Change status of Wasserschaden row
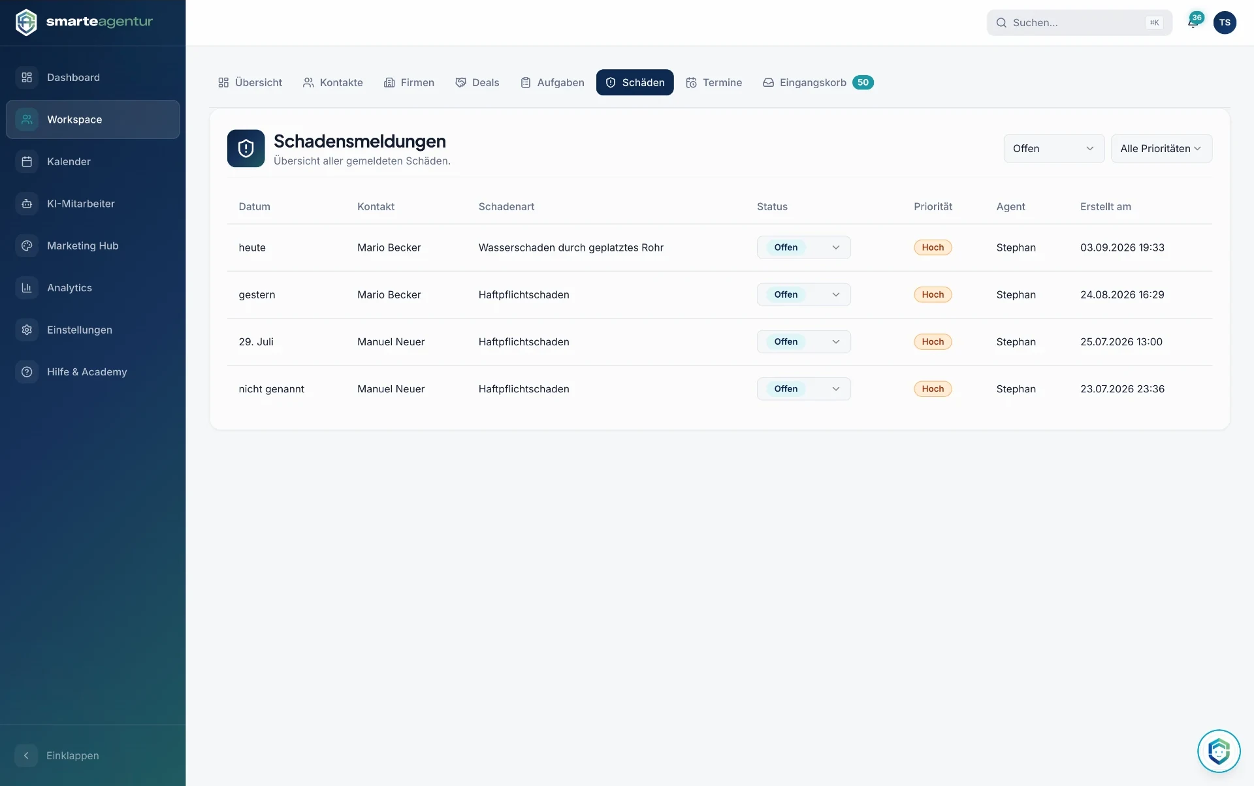 [803, 247]
